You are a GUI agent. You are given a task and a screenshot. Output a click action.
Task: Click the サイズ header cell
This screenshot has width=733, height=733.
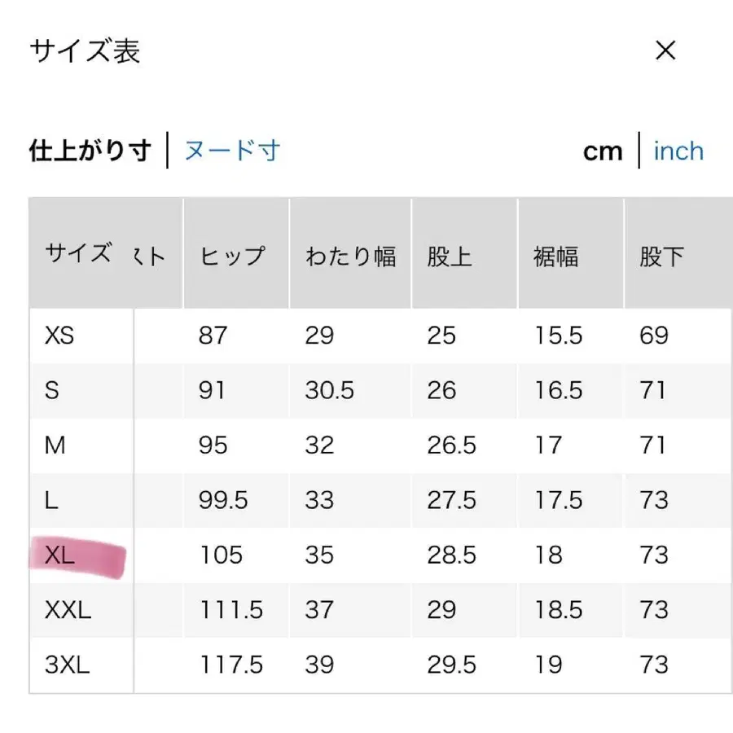point(77,253)
